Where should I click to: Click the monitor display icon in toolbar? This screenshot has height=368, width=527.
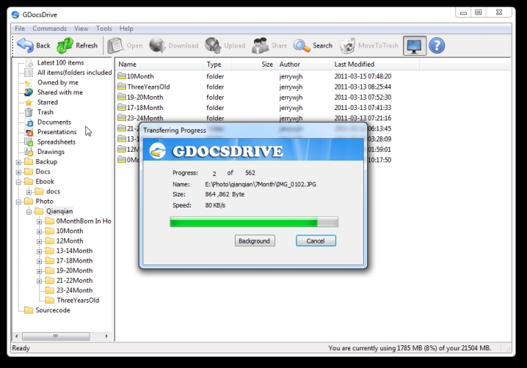click(x=415, y=45)
